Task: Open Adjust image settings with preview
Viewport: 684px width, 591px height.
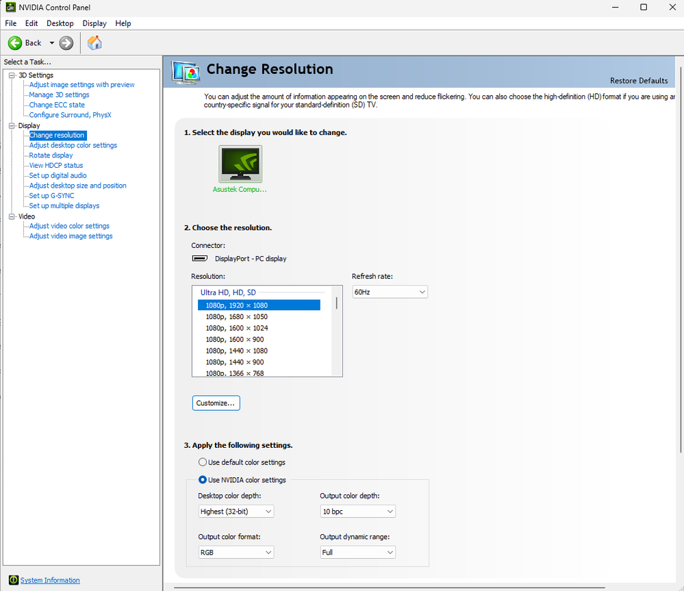Action: click(x=81, y=85)
